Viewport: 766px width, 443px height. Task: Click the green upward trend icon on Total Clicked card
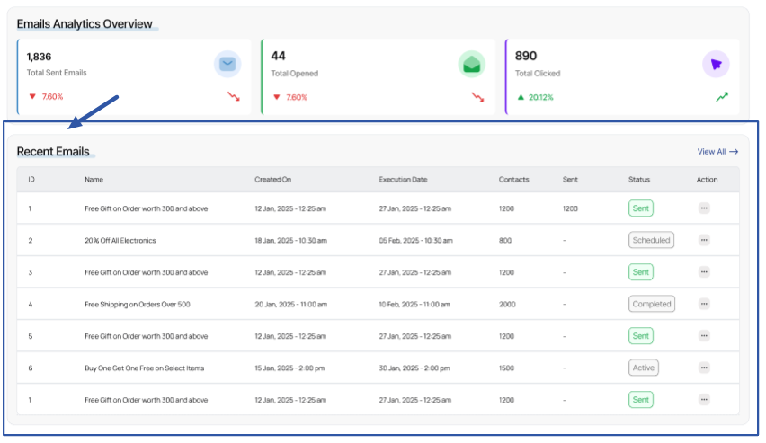click(x=721, y=97)
